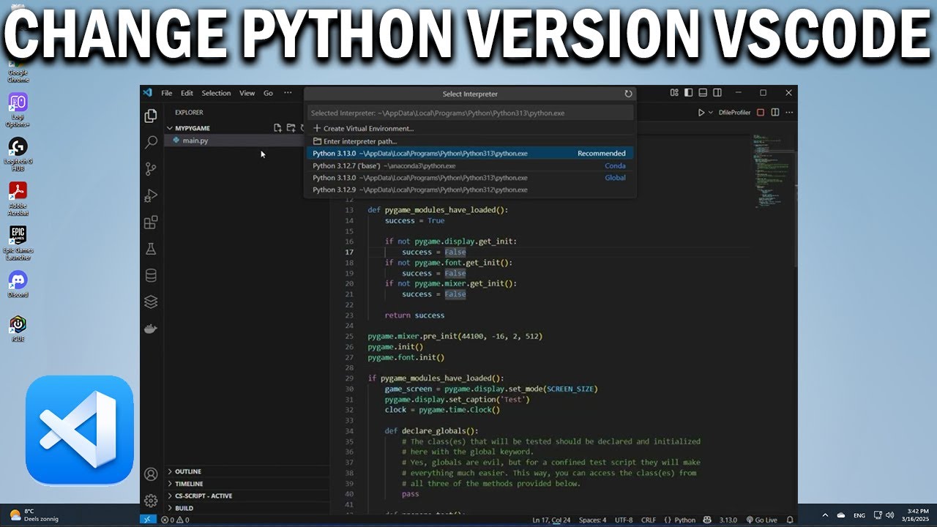The height and width of the screenshot is (527, 937).
Task: Open the Selection menu
Action: point(216,93)
